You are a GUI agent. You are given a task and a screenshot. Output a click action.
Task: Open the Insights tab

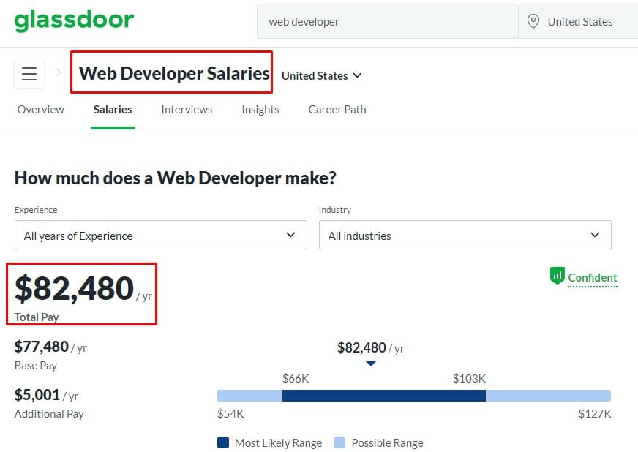pyautogui.click(x=260, y=110)
